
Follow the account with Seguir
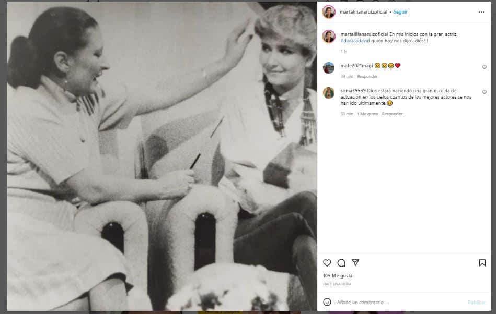click(x=400, y=12)
